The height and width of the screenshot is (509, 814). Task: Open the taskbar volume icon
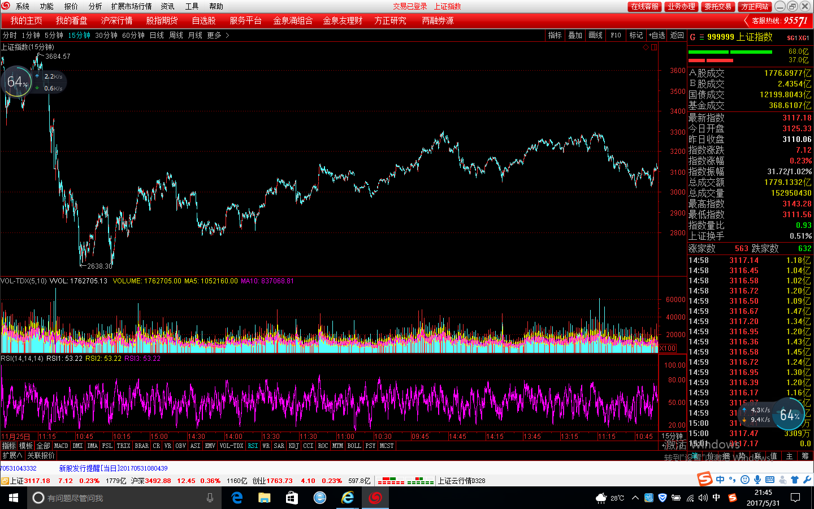[x=703, y=498]
